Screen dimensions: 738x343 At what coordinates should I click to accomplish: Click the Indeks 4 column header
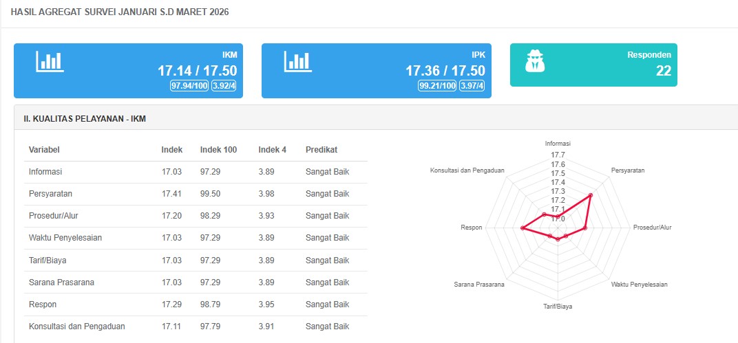[x=272, y=150]
